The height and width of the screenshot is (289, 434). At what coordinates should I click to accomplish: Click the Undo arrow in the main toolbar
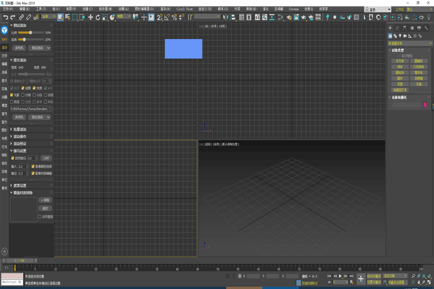coord(5,17)
